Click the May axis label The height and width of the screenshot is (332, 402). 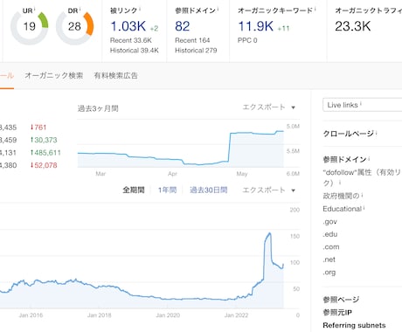tap(242, 174)
